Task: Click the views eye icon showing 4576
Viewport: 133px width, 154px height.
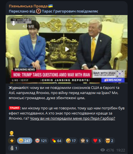Action: click(103, 150)
